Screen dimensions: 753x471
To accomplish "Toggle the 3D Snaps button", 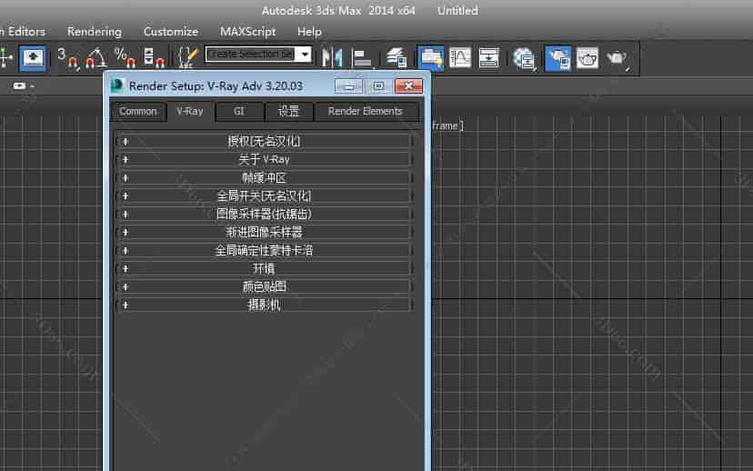I will 67,57.
